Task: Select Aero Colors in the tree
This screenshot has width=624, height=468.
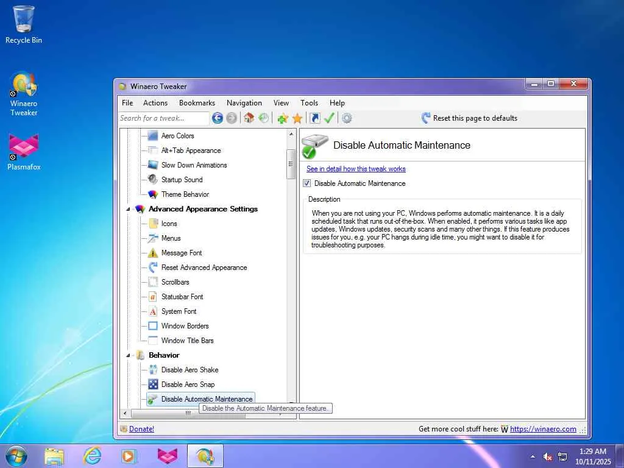Action: coord(177,136)
